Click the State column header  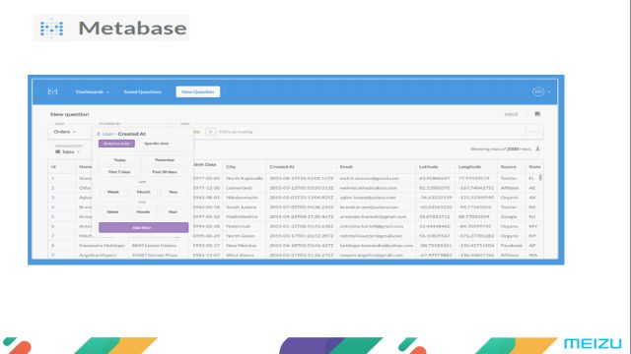pyautogui.click(x=534, y=166)
